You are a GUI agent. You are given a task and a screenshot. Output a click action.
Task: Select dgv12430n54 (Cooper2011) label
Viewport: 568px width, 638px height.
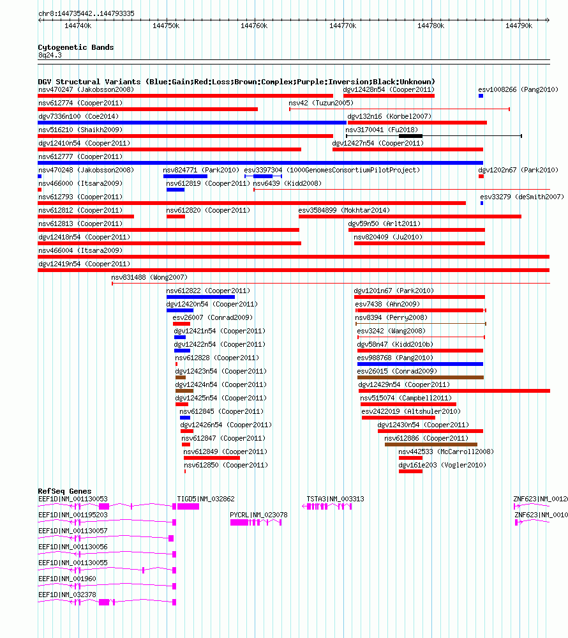click(x=423, y=425)
